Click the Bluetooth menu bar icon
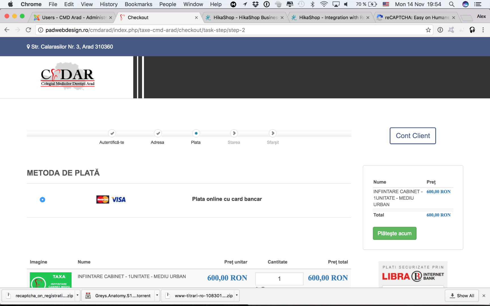The height and width of the screenshot is (306, 490). (x=312, y=4)
